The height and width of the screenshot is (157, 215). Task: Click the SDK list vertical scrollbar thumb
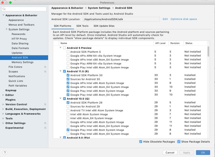pos(208,52)
